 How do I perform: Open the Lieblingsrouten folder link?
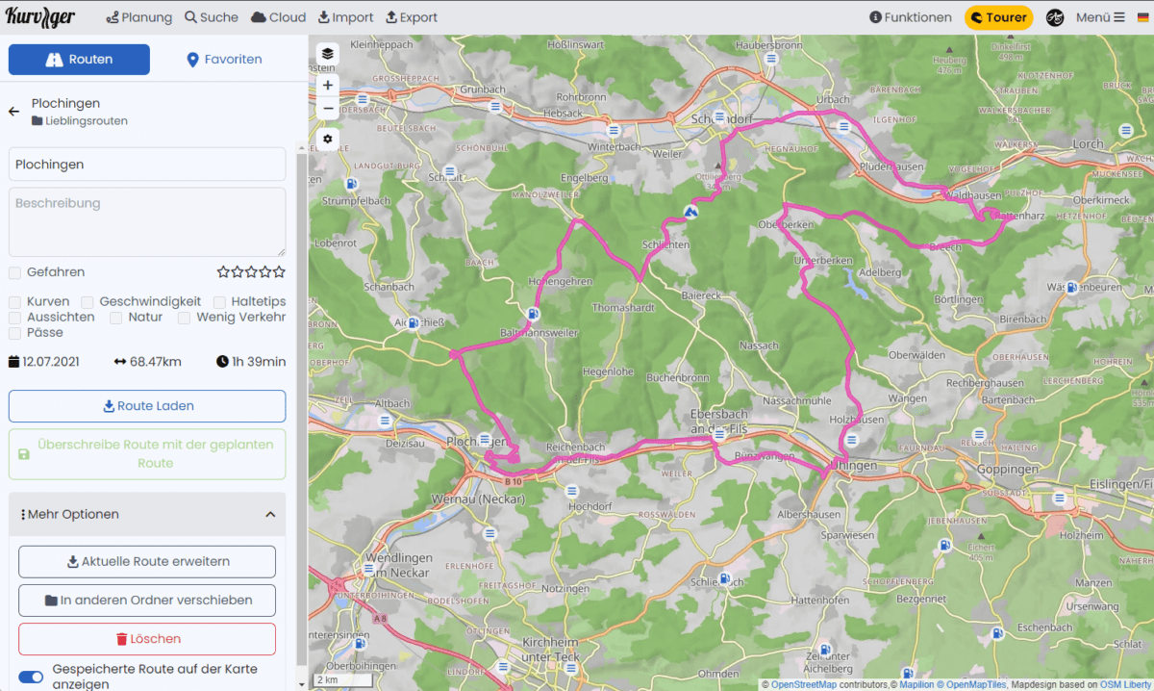click(80, 121)
